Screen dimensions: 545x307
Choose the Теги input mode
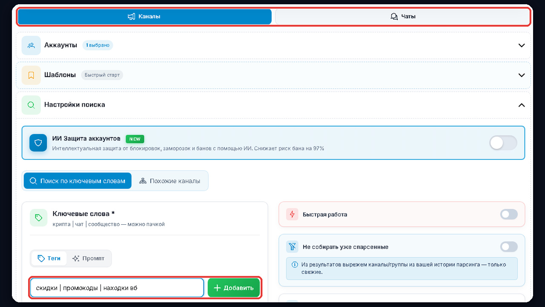pyautogui.click(x=49, y=258)
